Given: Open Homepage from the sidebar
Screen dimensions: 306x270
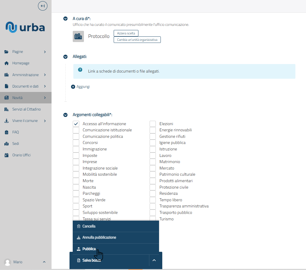Looking at the screenshot, I should click(x=21, y=63).
